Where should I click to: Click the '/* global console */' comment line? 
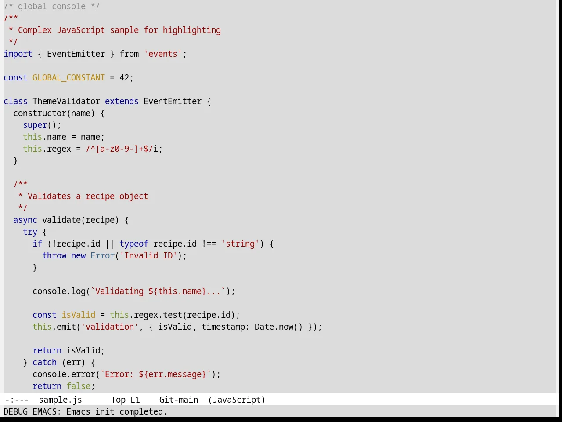[52, 6]
